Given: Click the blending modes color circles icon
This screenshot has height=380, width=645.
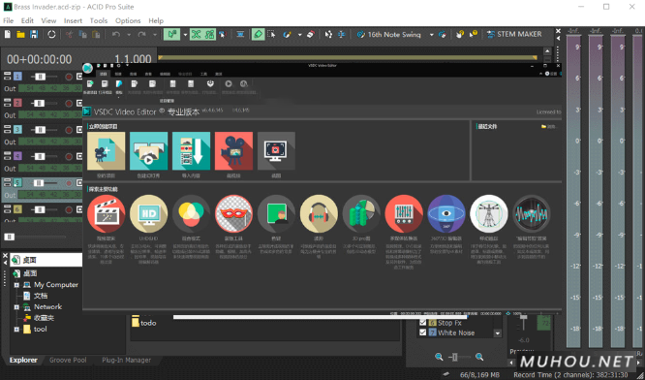Looking at the screenshot, I should pos(192,213).
